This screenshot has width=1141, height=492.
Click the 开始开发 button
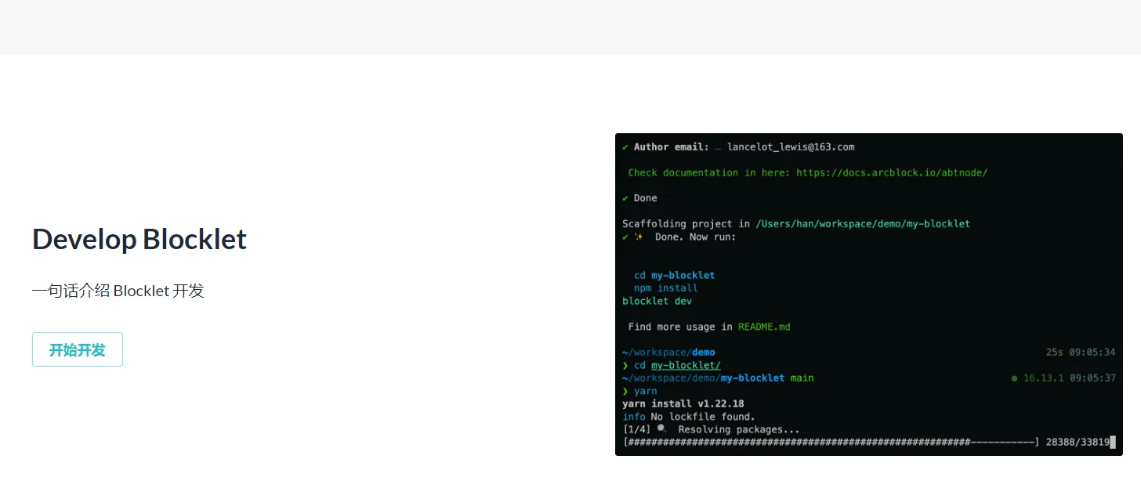tap(78, 349)
